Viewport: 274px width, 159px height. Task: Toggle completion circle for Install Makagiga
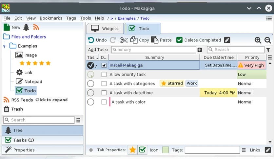(90, 65)
